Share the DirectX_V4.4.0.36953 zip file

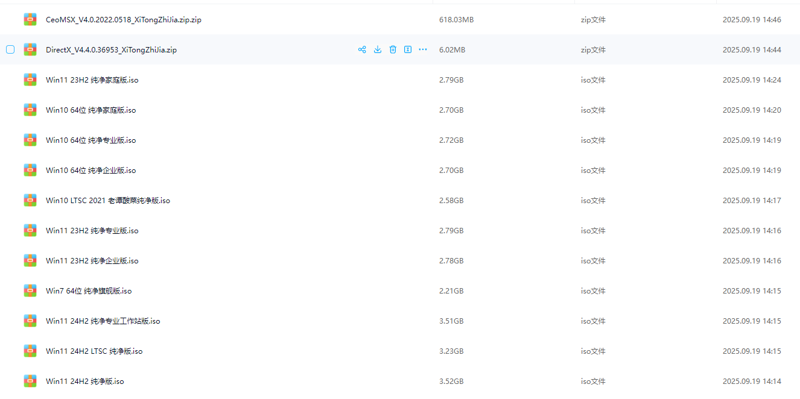coord(362,49)
